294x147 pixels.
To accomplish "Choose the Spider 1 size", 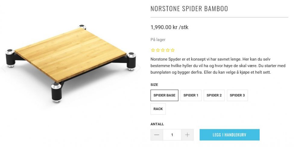I will tap(191, 95).
